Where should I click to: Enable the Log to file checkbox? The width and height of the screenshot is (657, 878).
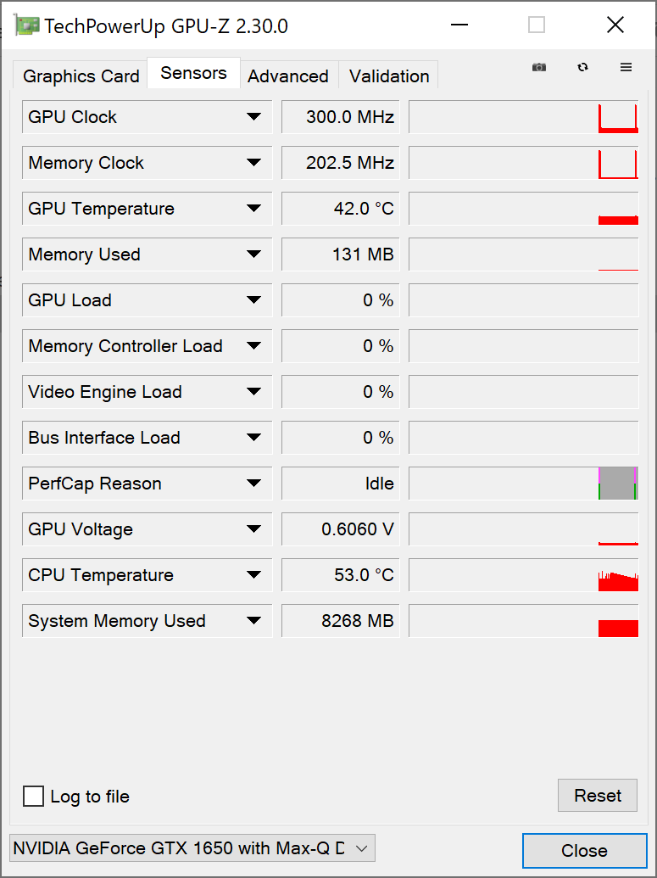(34, 796)
